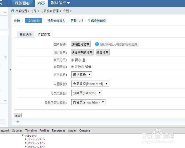Open the DevTools Sources tab
Viewport: 185px width, 148px height.
pos(17,131)
